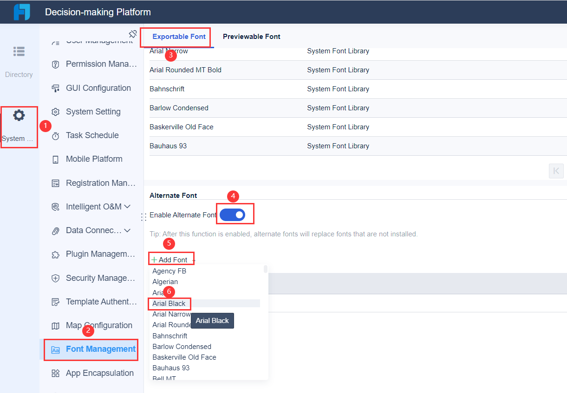Viewport: 567px width, 393px height.
Task: Click the Security Management shield icon
Action: pyautogui.click(x=56, y=278)
